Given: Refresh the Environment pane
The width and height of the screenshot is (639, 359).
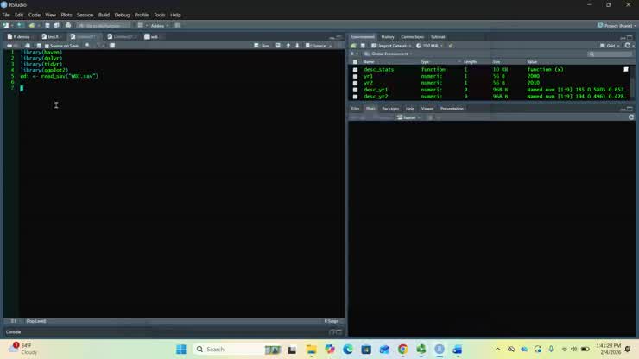Looking at the screenshot, I should coord(628,46).
